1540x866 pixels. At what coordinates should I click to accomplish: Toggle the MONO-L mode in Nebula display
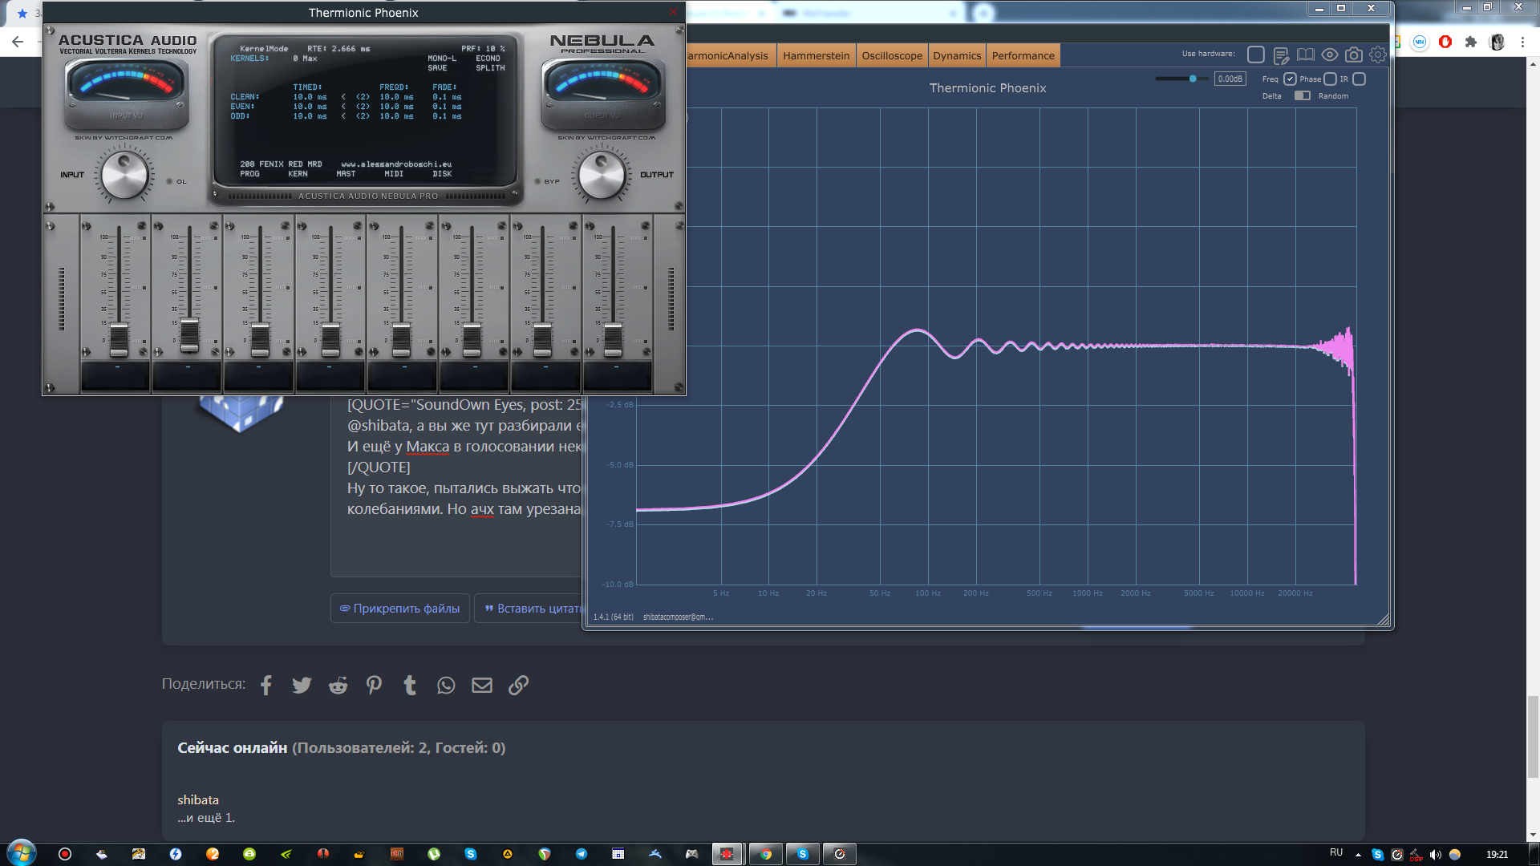tap(442, 59)
